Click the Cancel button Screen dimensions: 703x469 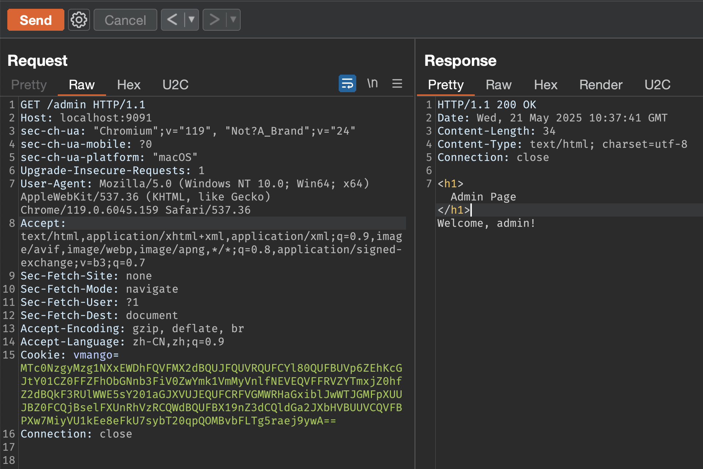(x=125, y=20)
